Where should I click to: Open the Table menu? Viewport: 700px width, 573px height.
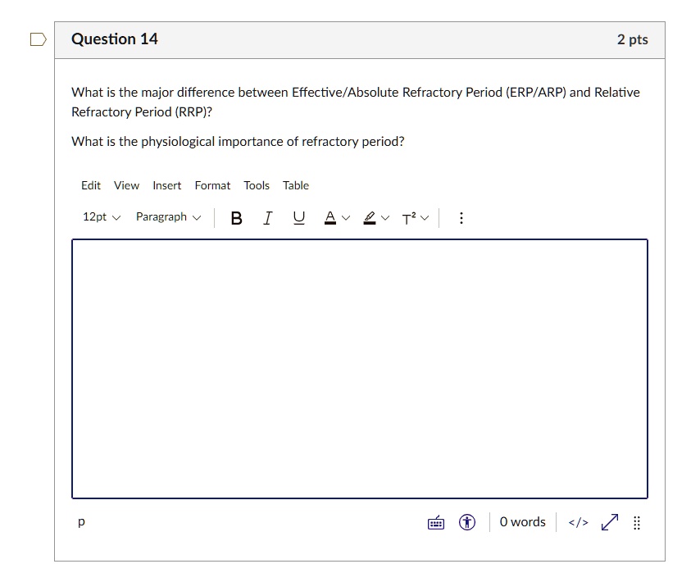[x=296, y=185]
